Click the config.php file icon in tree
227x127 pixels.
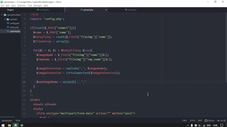click(x=8, y=23)
